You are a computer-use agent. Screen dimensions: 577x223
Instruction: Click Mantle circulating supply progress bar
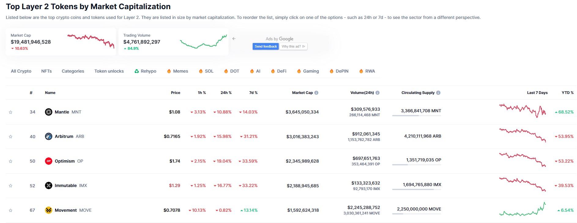(x=417, y=116)
